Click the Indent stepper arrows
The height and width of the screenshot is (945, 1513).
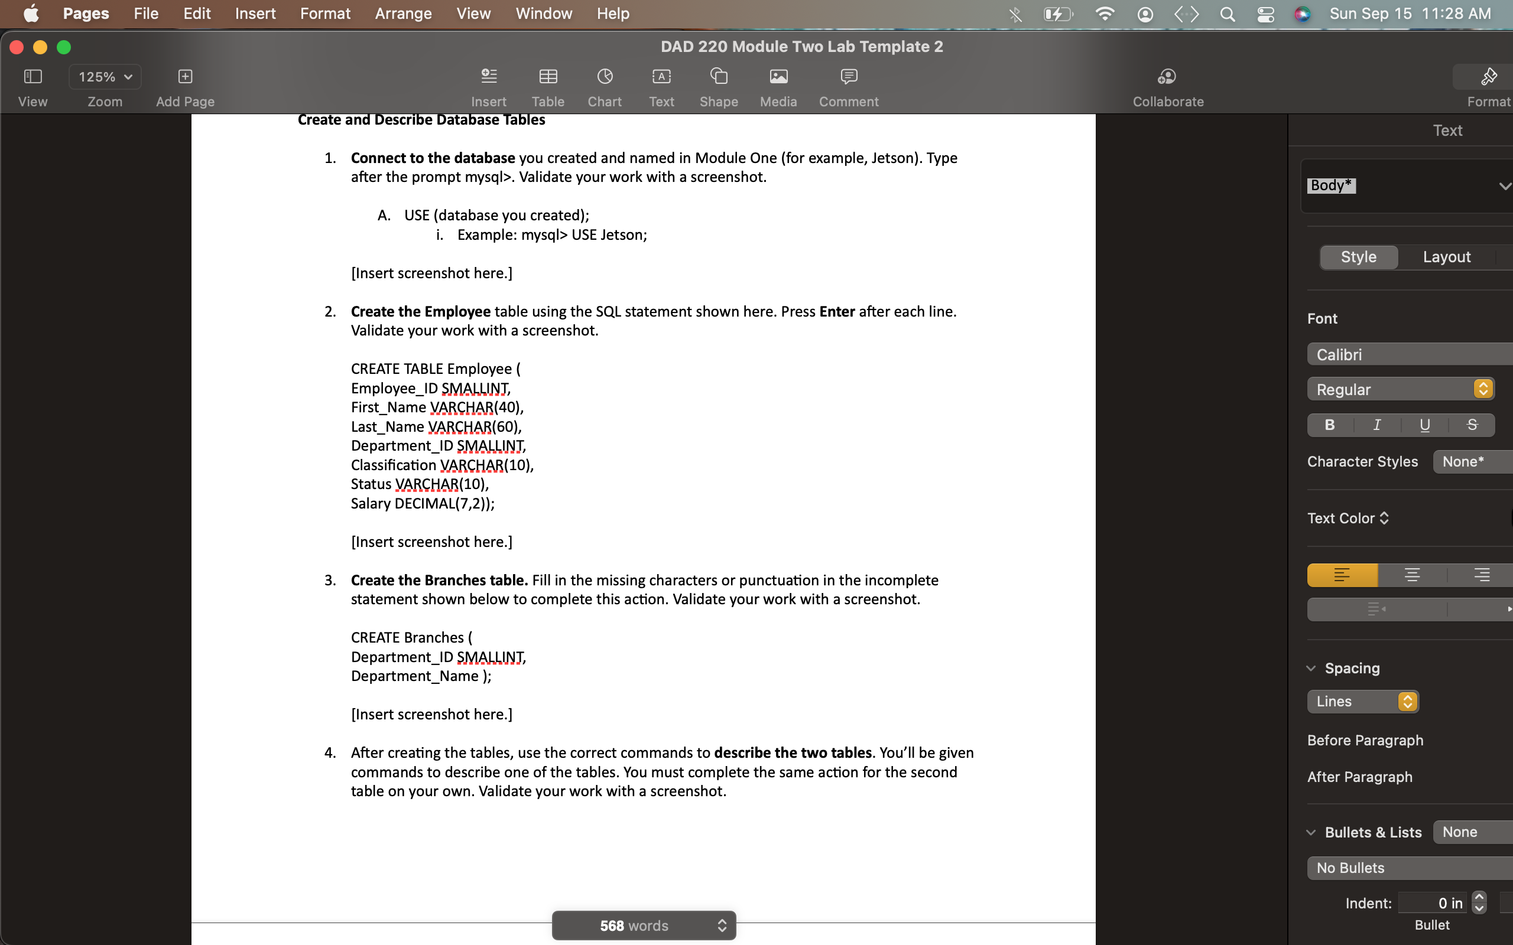pos(1479,902)
